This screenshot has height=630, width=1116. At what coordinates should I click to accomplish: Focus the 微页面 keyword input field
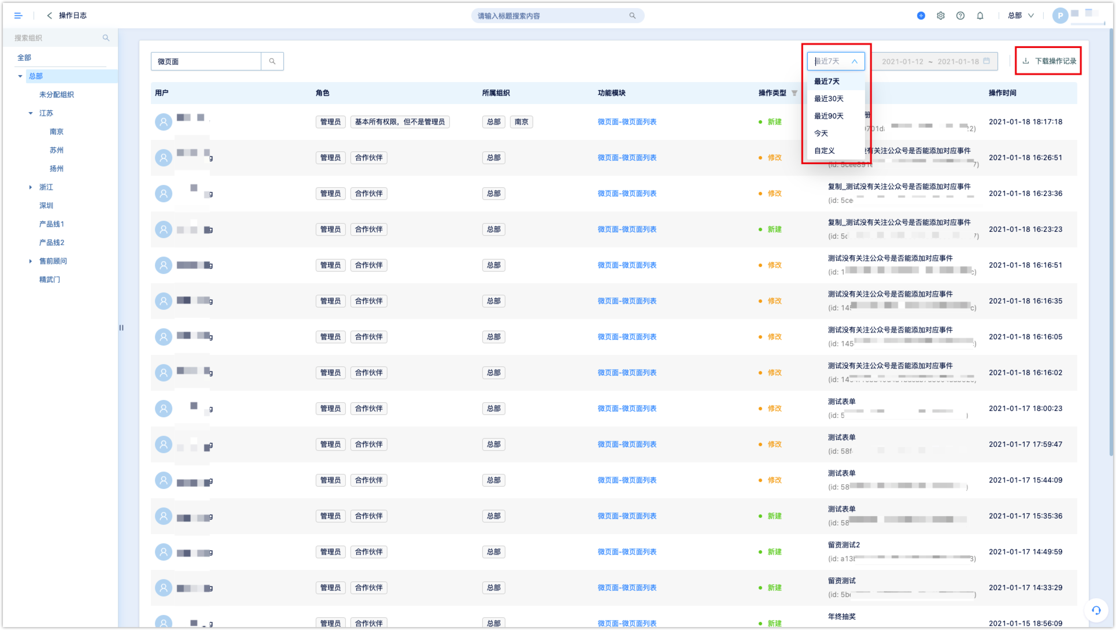point(206,62)
